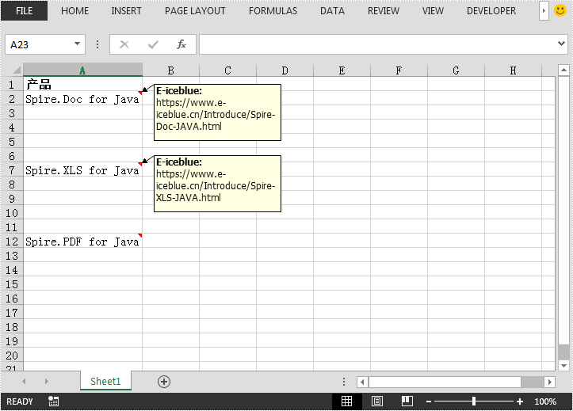Switch to the REVIEW tab

coord(384,11)
